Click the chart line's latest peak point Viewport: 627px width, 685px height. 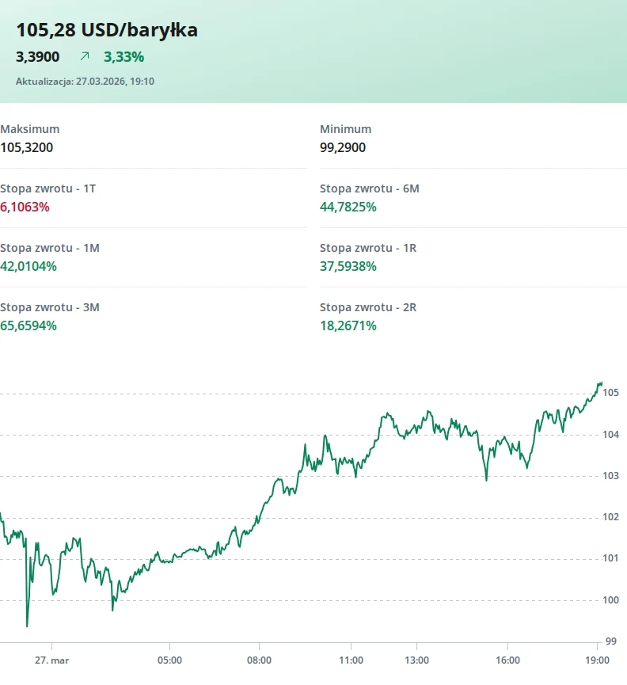coord(601,383)
